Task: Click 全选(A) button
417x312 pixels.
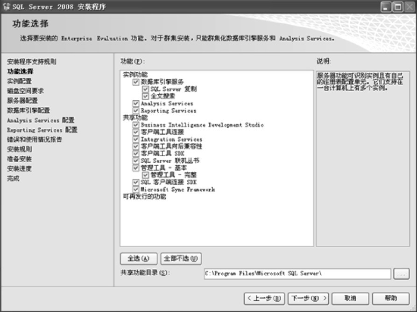Action: coord(139,259)
